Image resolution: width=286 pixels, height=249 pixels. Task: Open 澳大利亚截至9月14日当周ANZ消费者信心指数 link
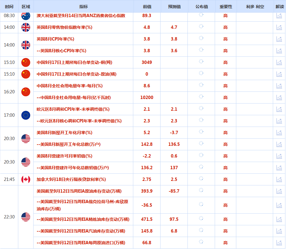(x=81, y=16)
